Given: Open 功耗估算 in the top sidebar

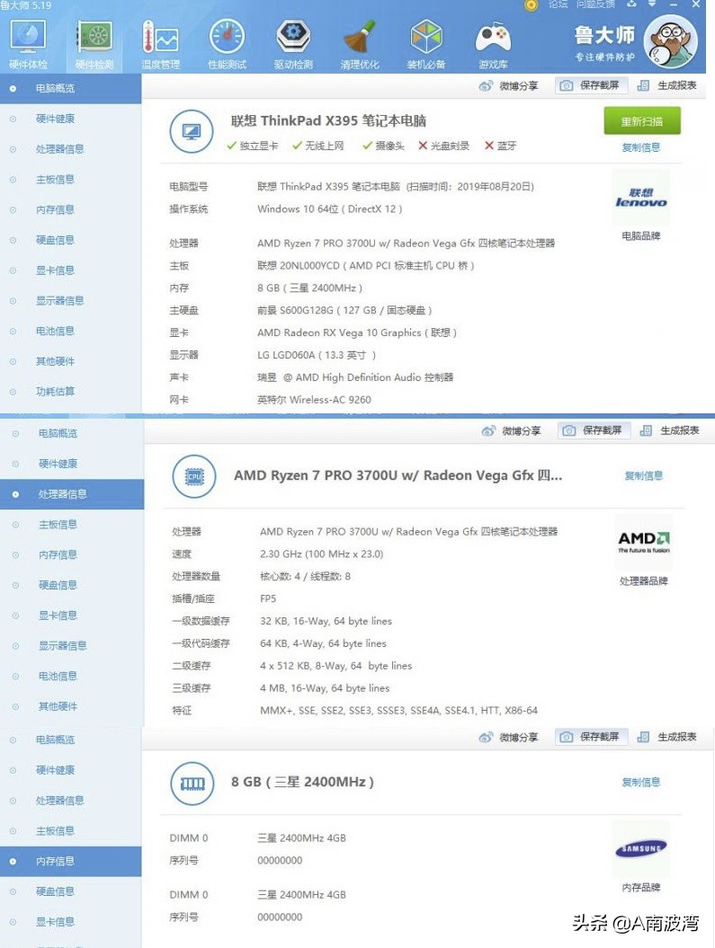Looking at the screenshot, I should (71, 391).
